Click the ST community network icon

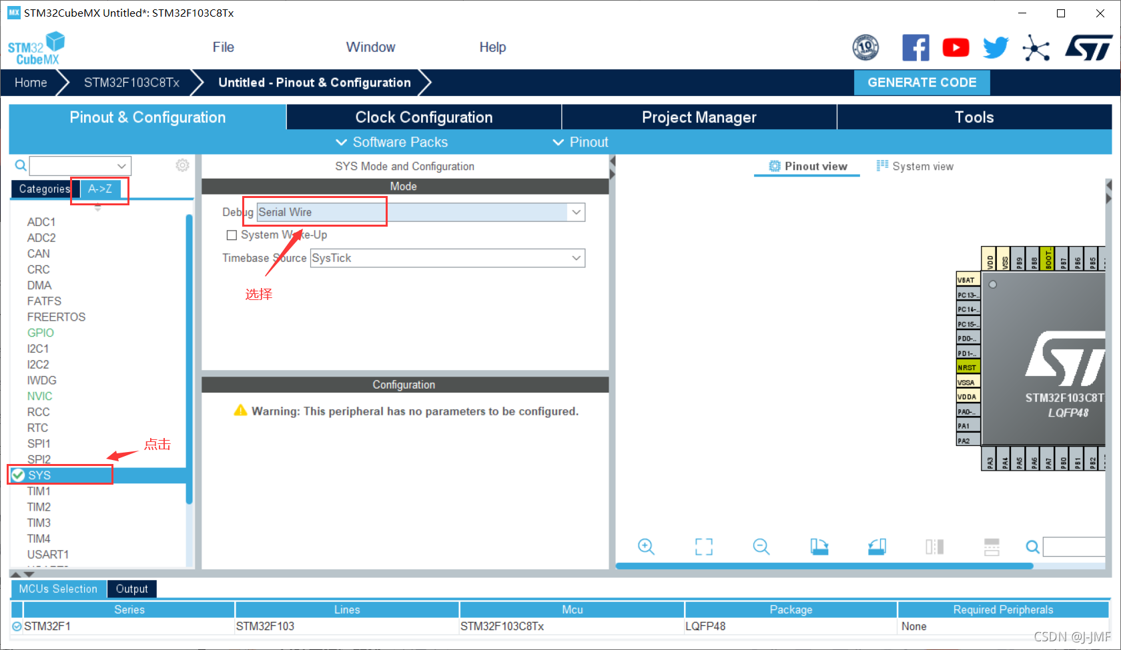point(1036,47)
